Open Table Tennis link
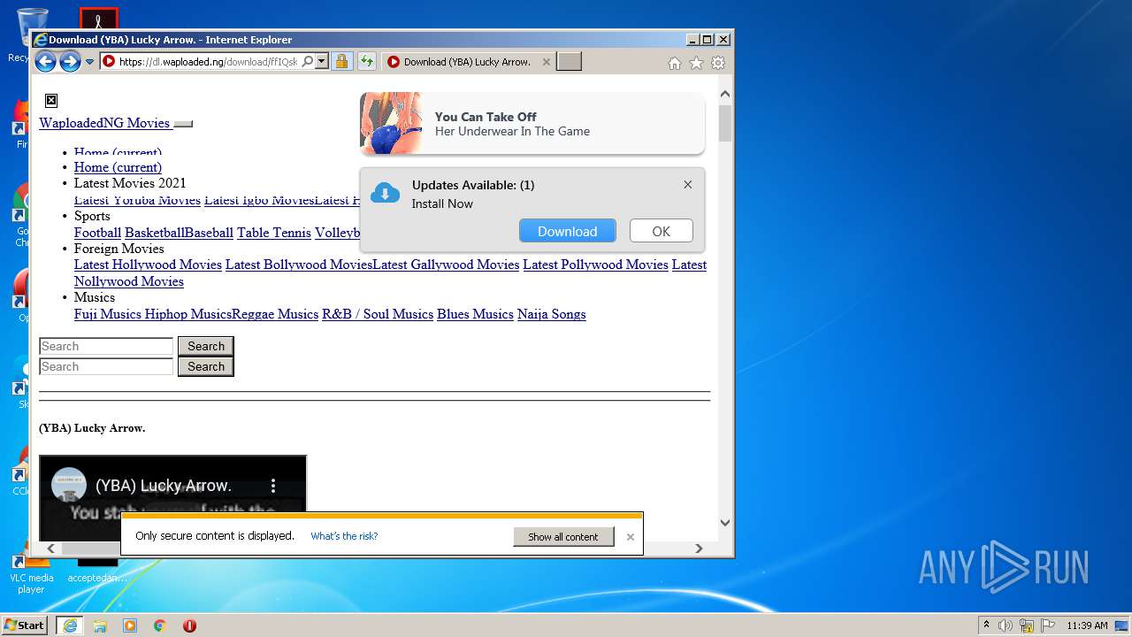 (274, 233)
